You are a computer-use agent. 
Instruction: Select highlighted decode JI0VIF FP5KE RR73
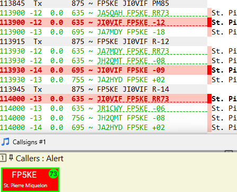(x=103, y=99)
